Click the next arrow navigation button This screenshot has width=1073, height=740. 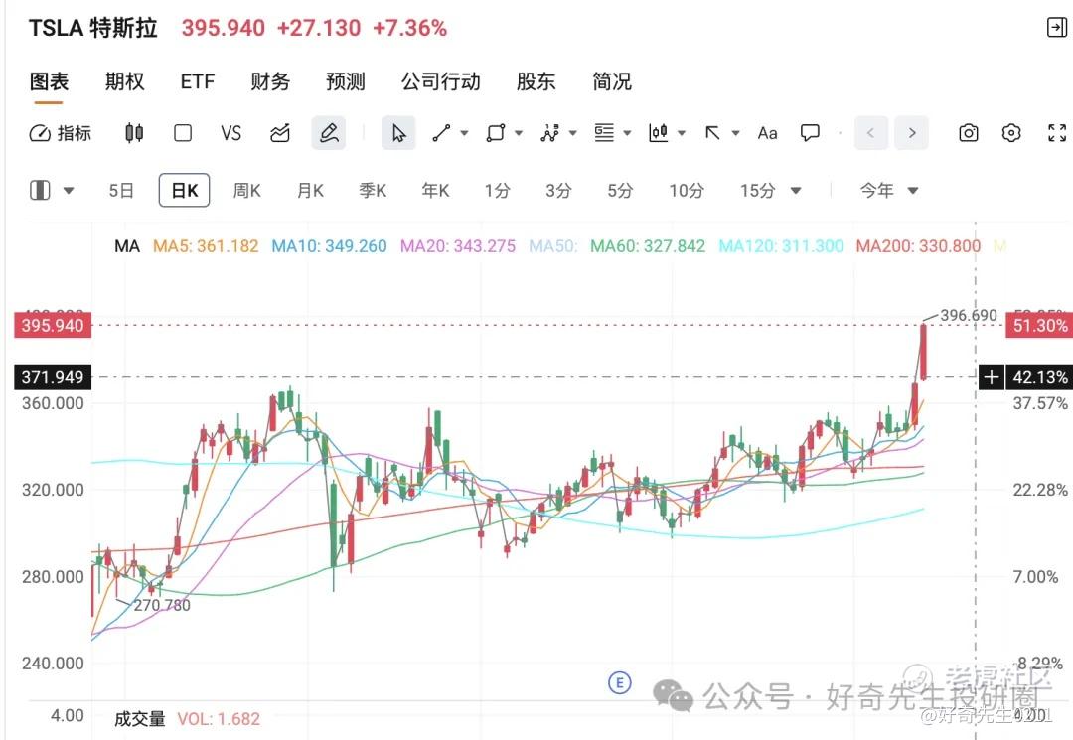(x=911, y=133)
